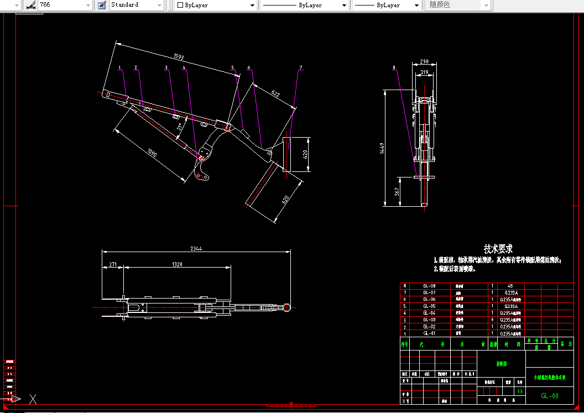Viewport: 584px width, 413px height.
Task: Select the GL-05 cell in parts list
Action: (430, 306)
